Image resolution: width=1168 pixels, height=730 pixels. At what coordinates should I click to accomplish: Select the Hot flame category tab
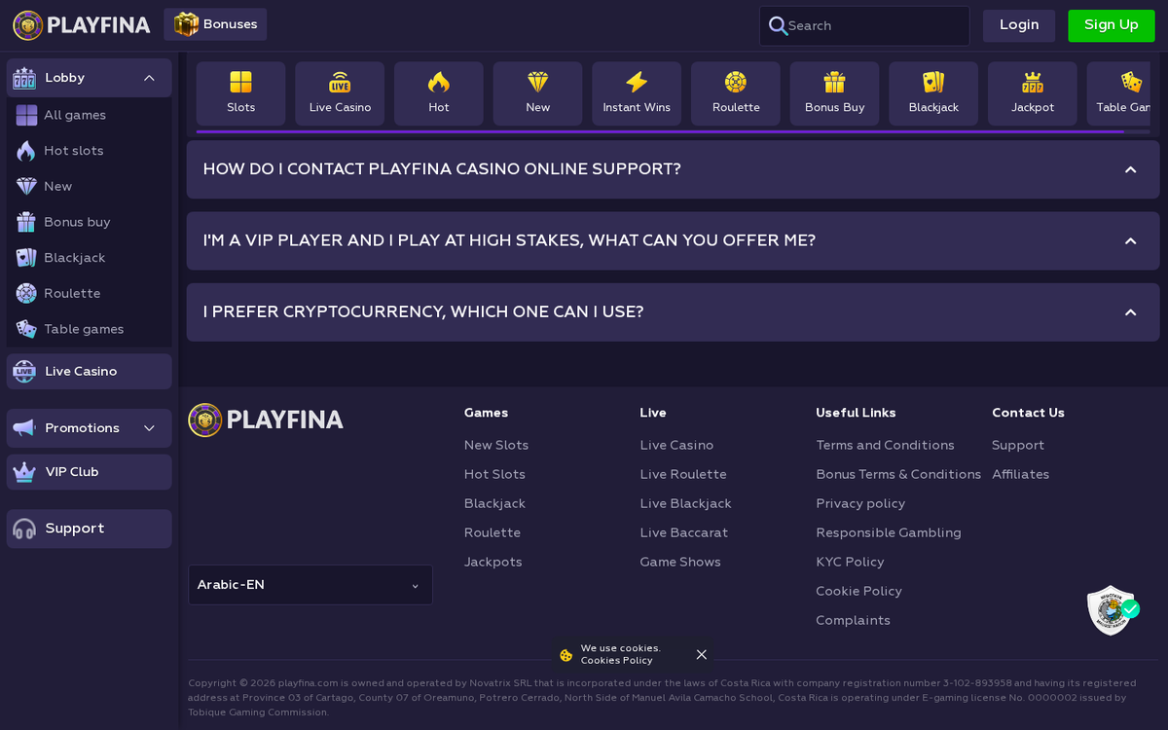(439, 93)
